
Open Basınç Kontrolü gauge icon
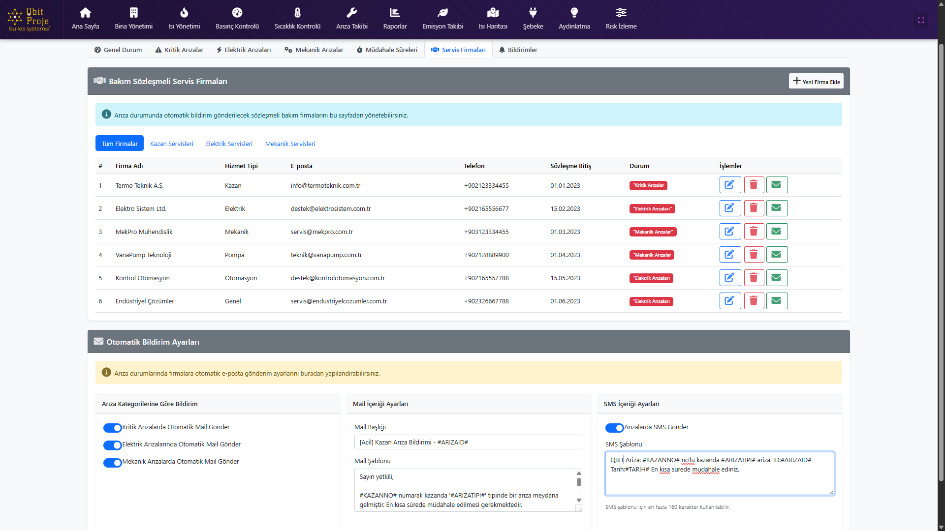[x=237, y=13]
